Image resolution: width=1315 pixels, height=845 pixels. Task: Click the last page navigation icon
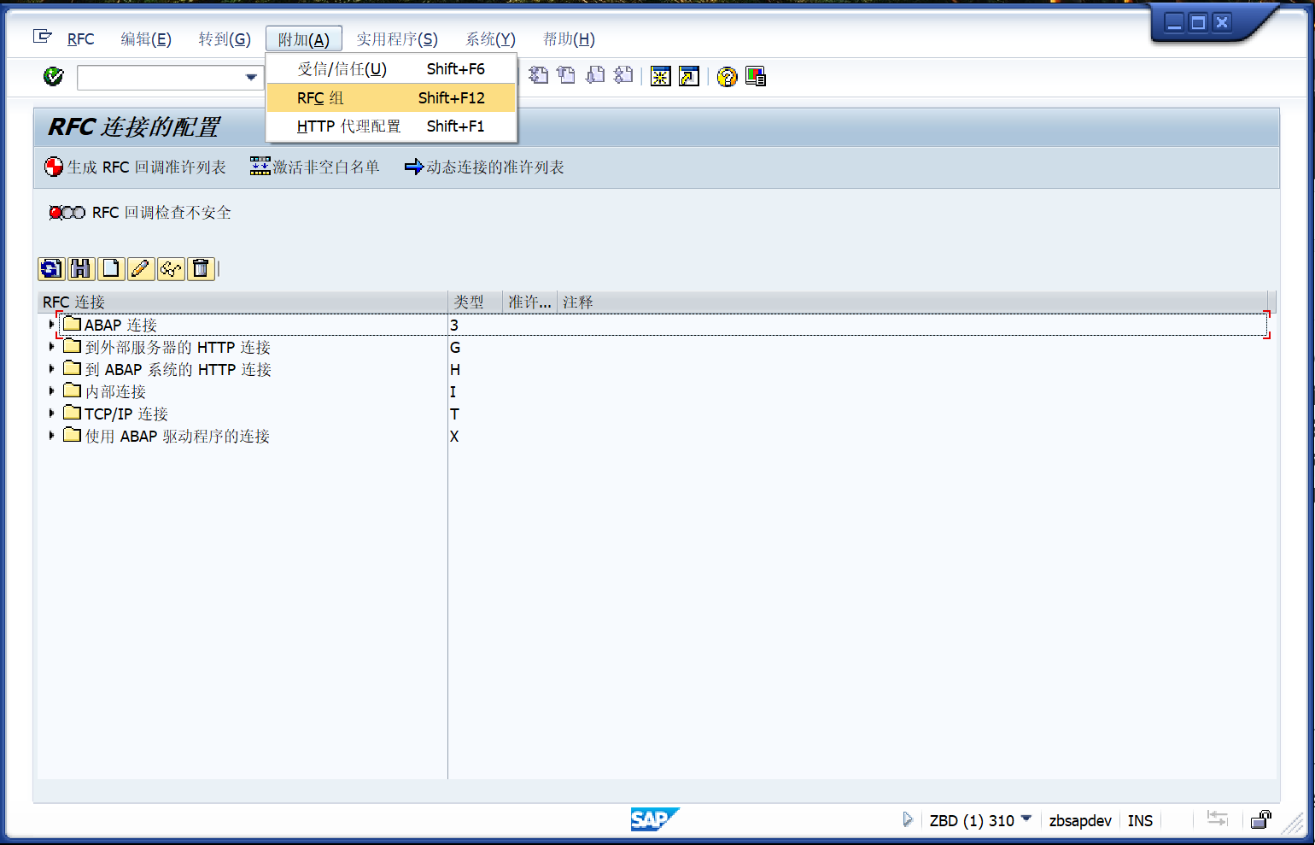tap(623, 76)
